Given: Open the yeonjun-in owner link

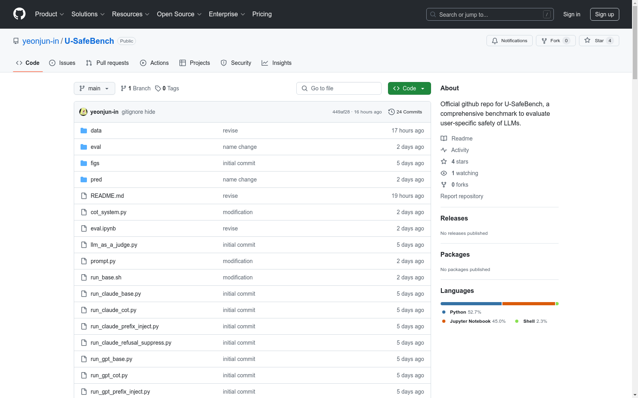Looking at the screenshot, I should click(x=41, y=41).
